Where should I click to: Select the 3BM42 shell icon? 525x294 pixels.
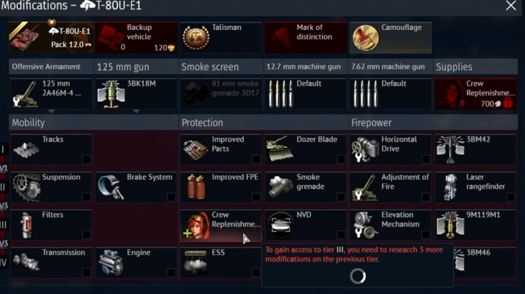tap(450, 149)
